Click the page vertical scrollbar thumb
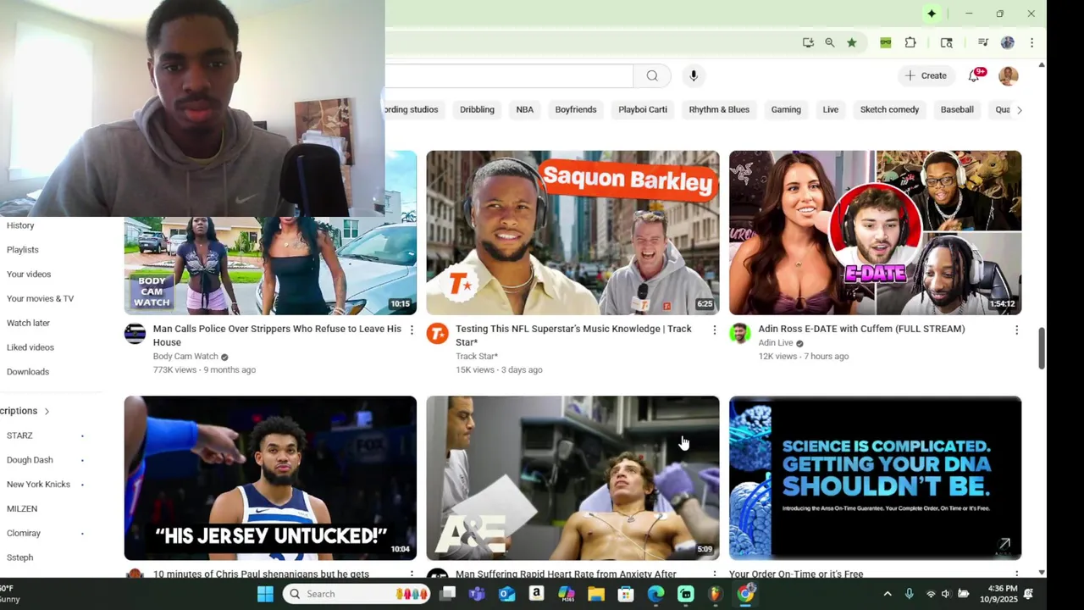The image size is (1084, 610). click(x=1042, y=348)
